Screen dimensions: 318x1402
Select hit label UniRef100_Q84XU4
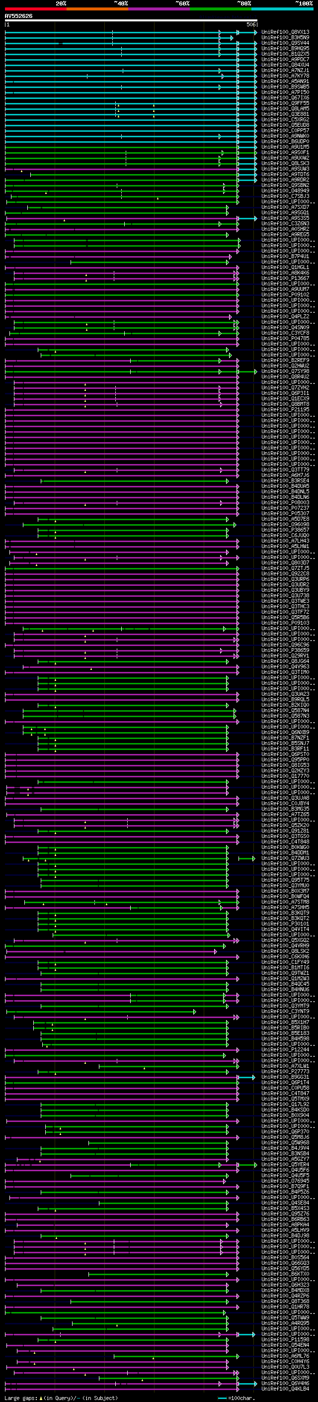pyautogui.click(x=285, y=65)
